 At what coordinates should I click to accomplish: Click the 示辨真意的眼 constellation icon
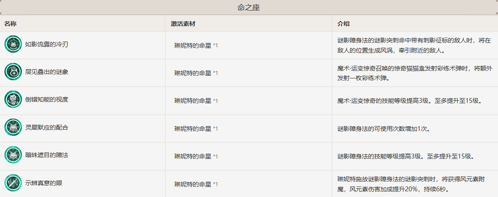pyautogui.click(x=13, y=183)
